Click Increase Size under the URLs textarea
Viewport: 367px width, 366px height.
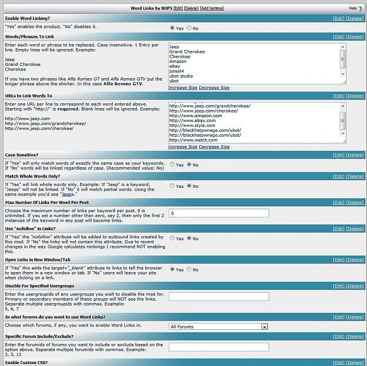pos(183,147)
